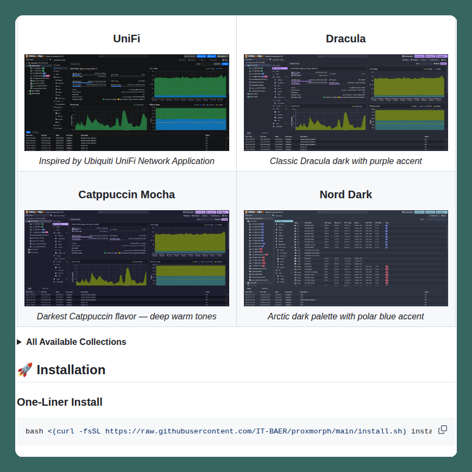Click the Catppuccin Mocha heading
The image size is (472, 472).
coord(127,195)
